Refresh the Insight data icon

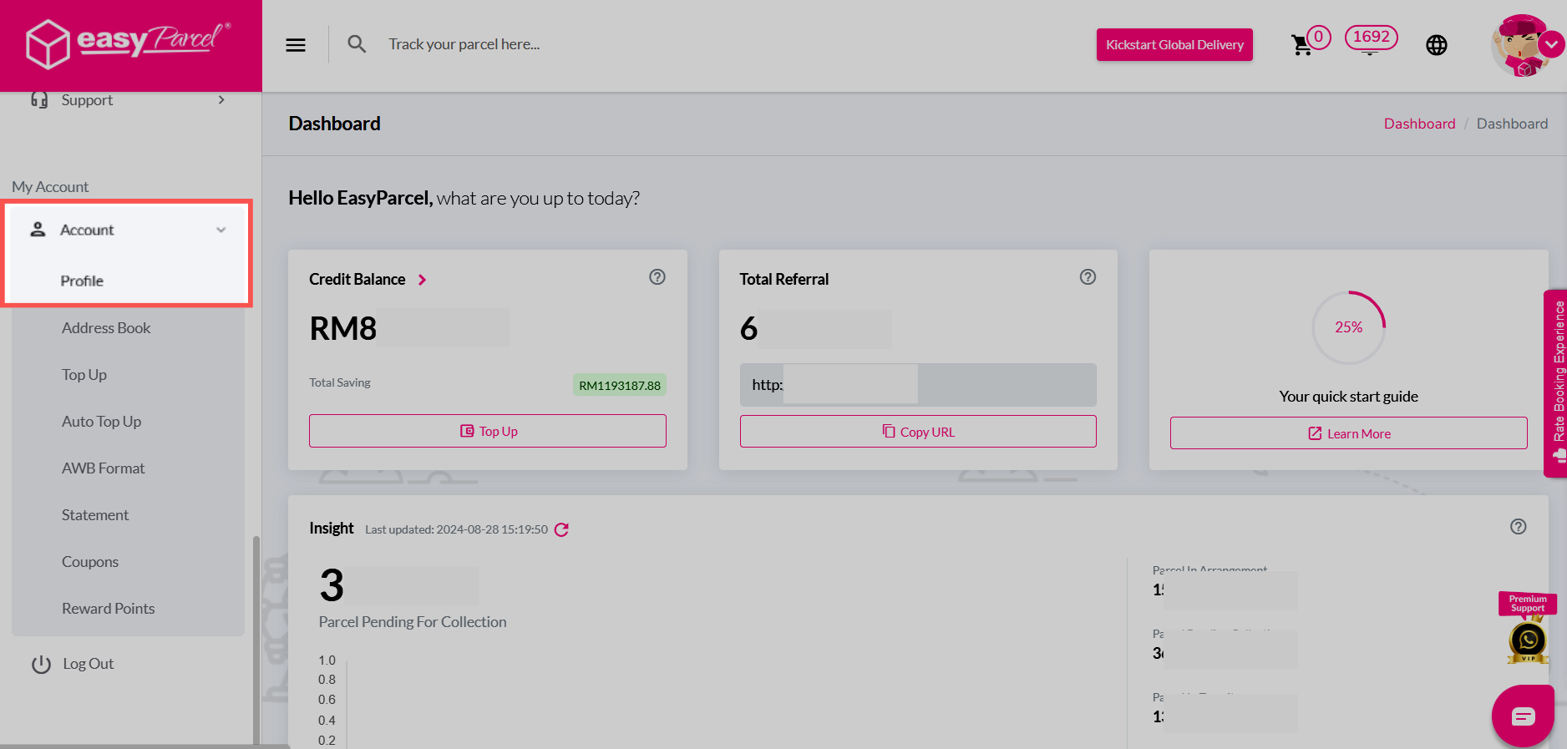pos(561,529)
